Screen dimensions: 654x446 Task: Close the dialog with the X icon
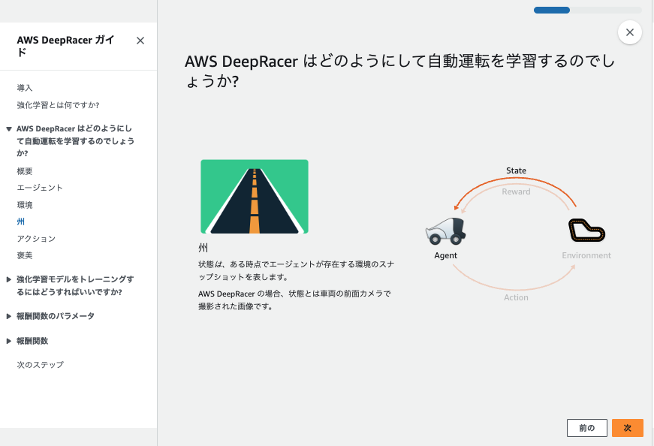pyautogui.click(x=629, y=32)
